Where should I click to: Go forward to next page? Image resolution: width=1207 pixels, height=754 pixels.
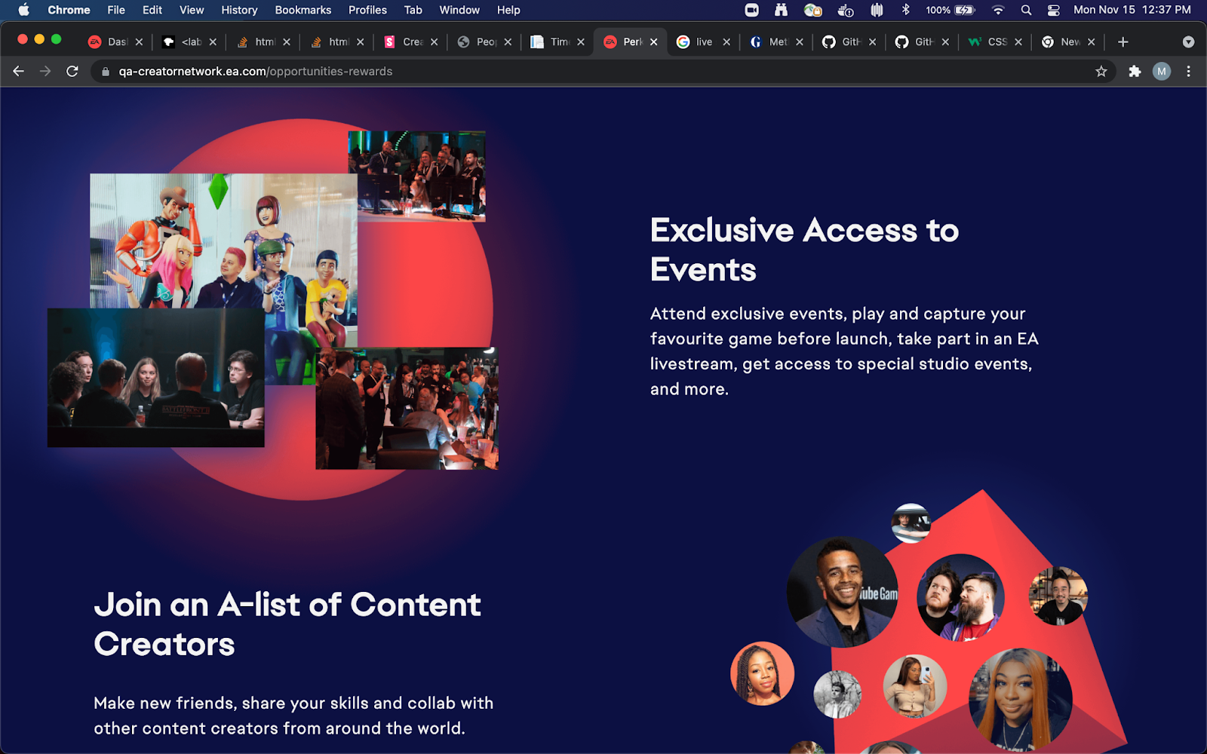click(45, 71)
